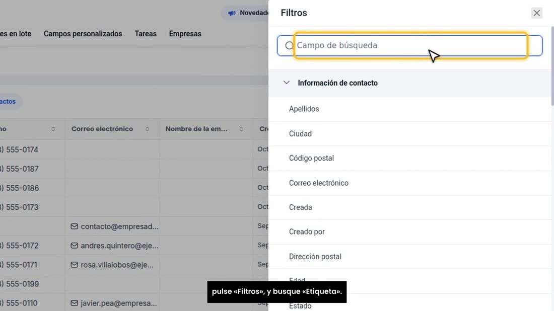Open the Tareas tab
Viewport: 554px width, 311px height.
coord(146,34)
